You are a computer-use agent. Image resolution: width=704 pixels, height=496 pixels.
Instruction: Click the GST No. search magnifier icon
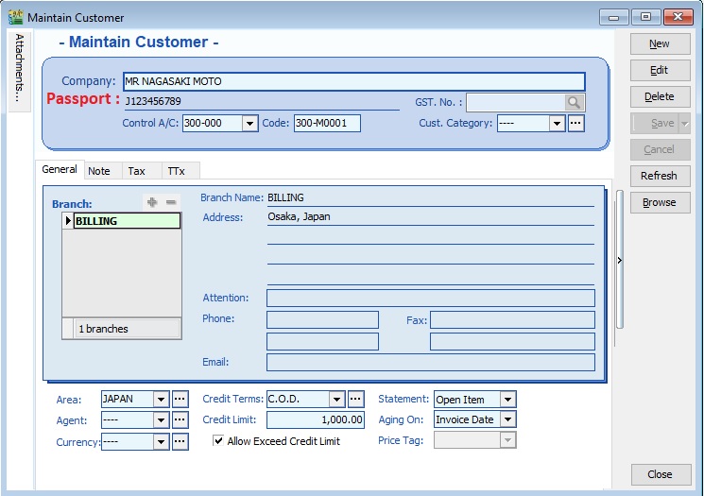tap(575, 103)
